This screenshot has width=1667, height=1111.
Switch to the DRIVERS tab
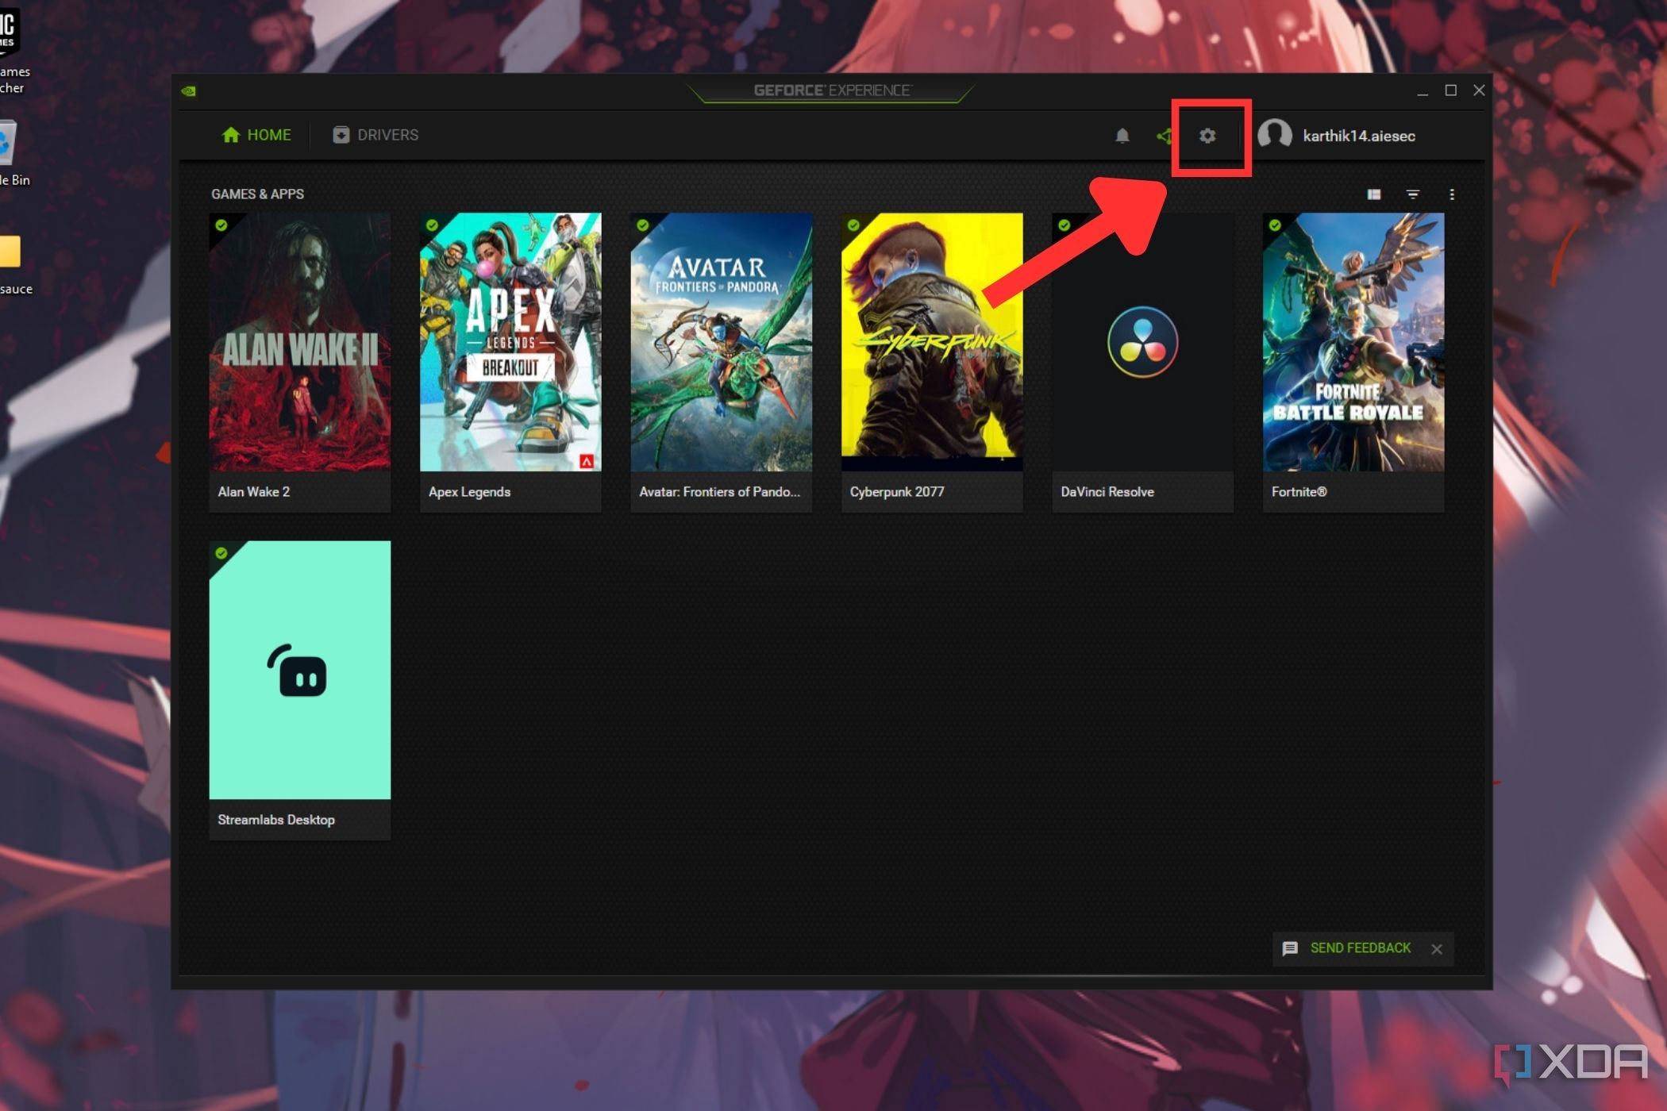[x=375, y=135]
